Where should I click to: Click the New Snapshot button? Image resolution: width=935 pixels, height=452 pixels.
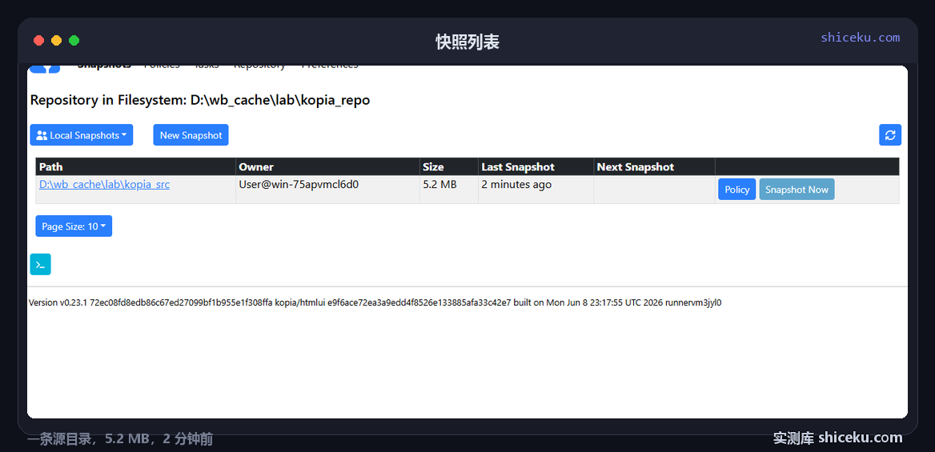pyautogui.click(x=191, y=134)
